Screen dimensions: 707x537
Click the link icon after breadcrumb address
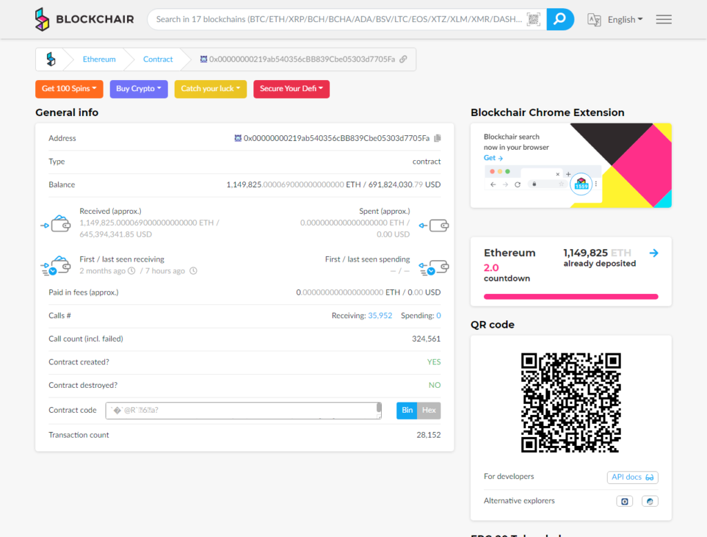coord(403,59)
